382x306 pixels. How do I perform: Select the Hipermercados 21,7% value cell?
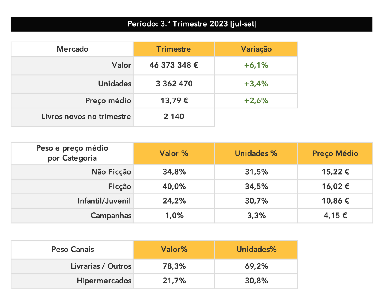pyautogui.click(x=174, y=281)
